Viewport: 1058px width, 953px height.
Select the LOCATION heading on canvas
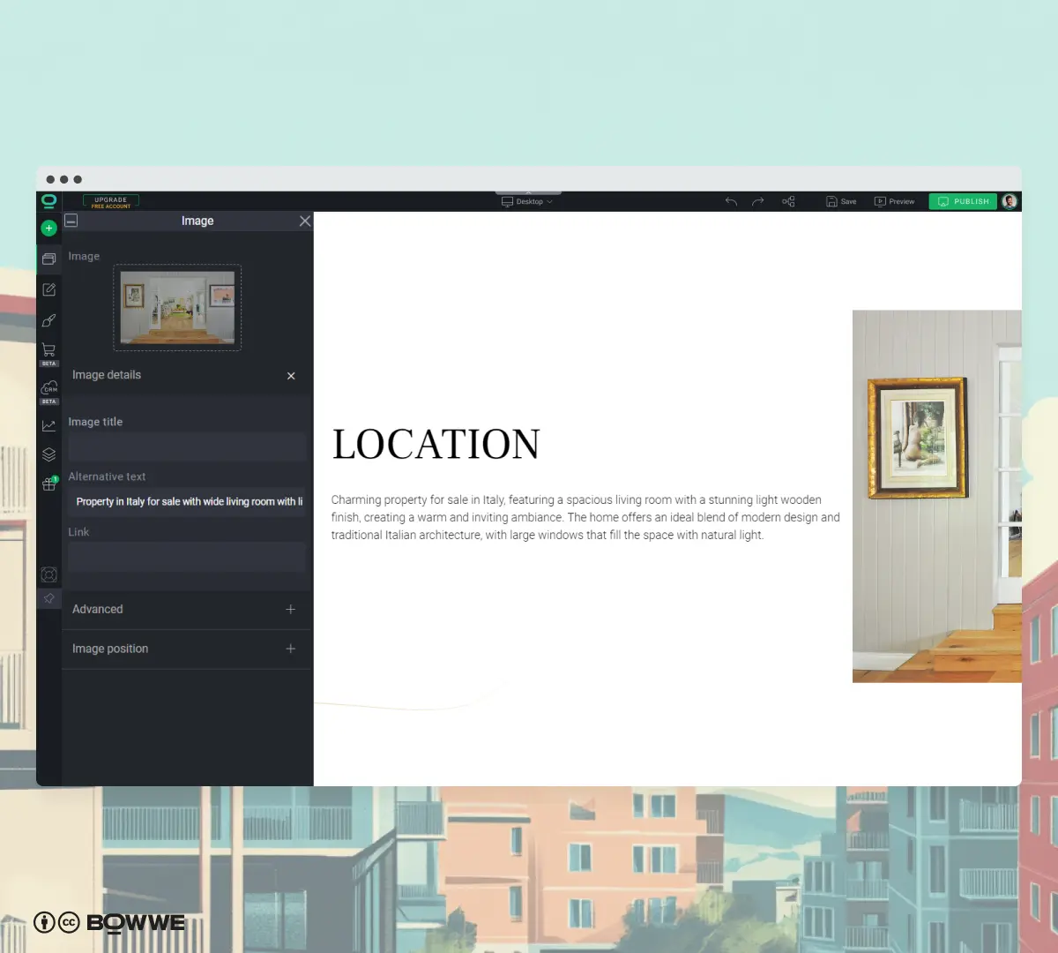click(436, 444)
